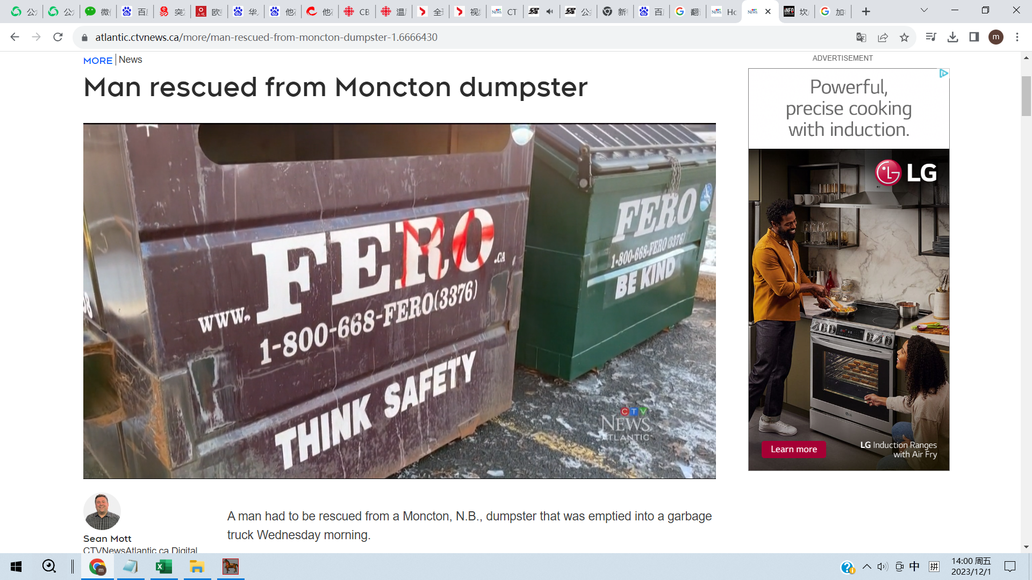The image size is (1032, 580).
Task: Expand the system tray hidden icons
Action: (x=866, y=567)
